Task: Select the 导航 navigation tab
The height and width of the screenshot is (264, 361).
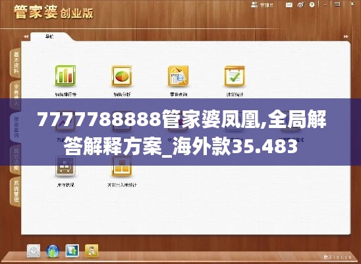Action: (x=49, y=36)
